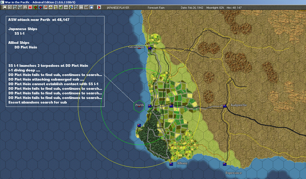The width and height of the screenshot is (306, 179).
Task: Click the 'JAPANESE PLAYER' label in toolbar
Action: [x=117, y=8]
